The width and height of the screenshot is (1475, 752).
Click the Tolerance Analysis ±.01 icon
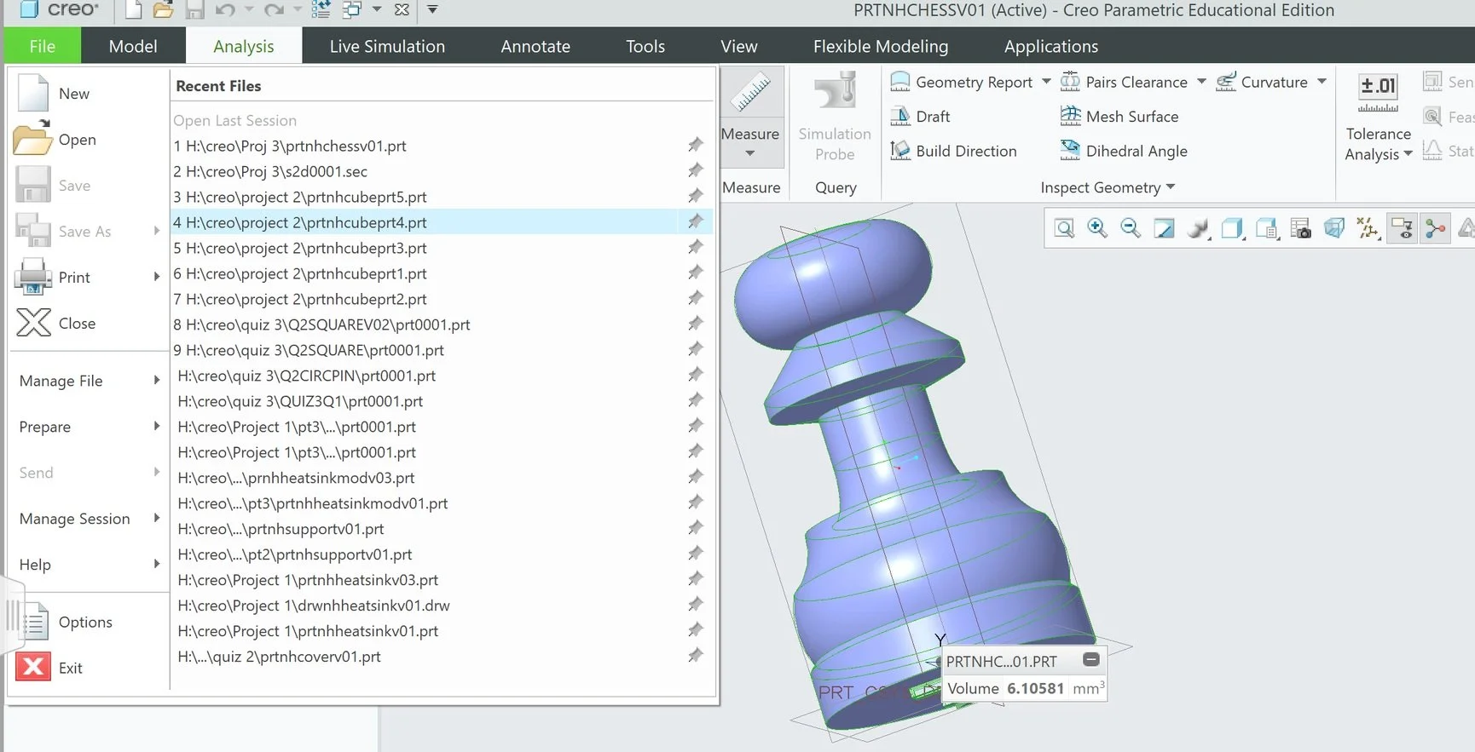pos(1378,94)
